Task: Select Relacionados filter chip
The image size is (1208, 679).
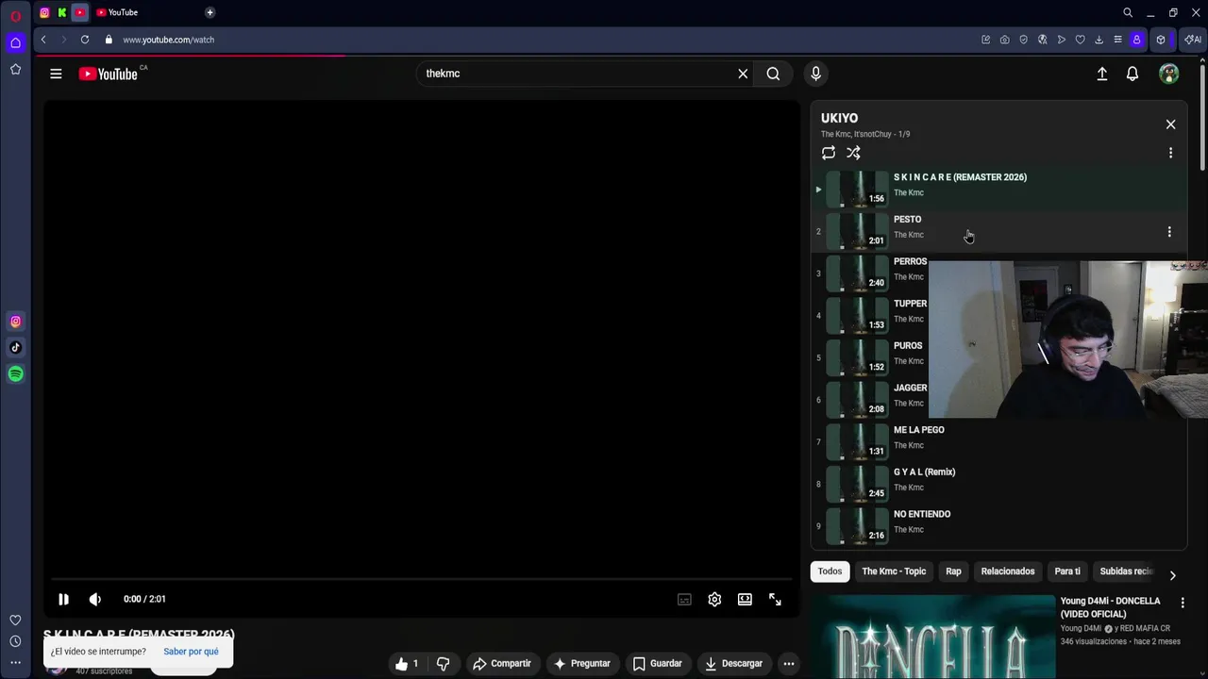Action: 1008,571
